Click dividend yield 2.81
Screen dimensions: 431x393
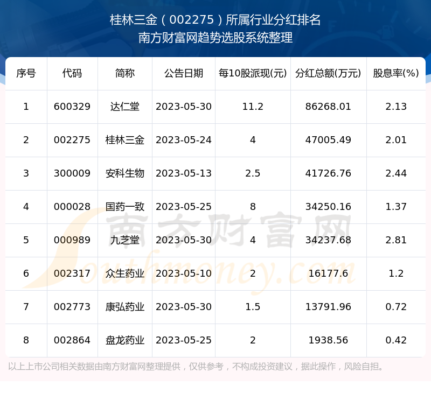pyautogui.click(x=396, y=240)
